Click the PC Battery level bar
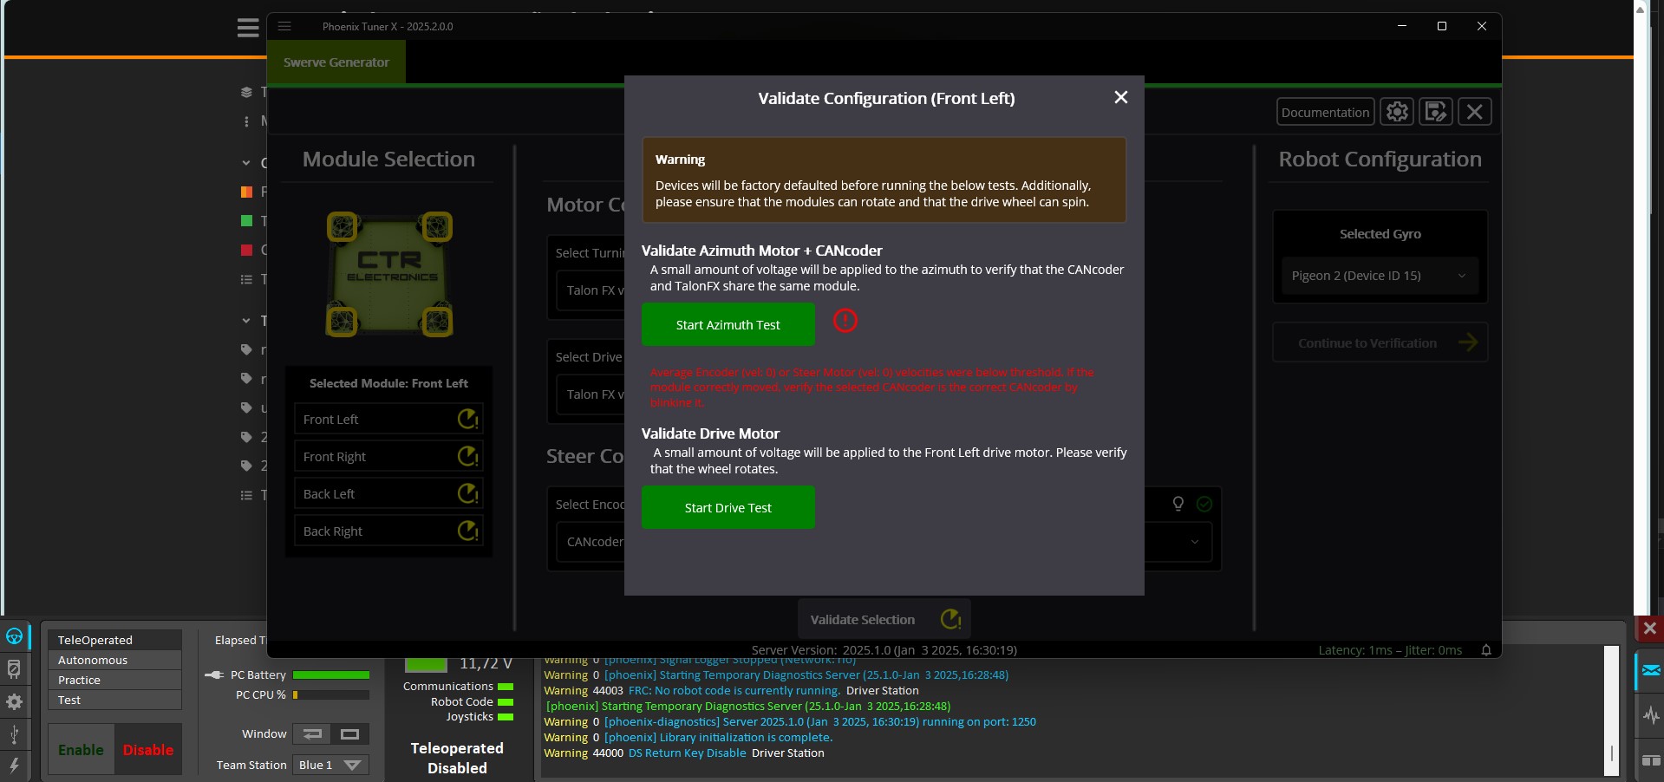Image resolution: width=1664 pixels, height=782 pixels. tap(331, 674)
